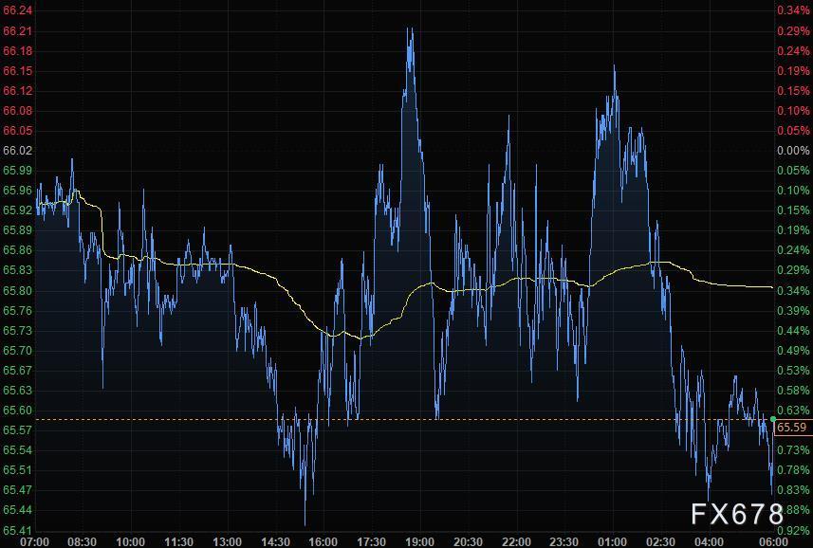Pick the 65.44 price label
This screenshot has width=813, height=548.
[17, 510]
